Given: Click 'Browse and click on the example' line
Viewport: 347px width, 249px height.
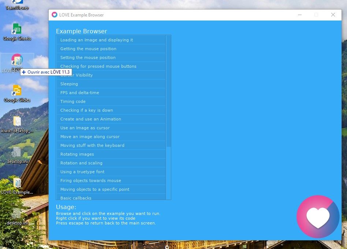Looking at the screenshot, I should click(108, 213).
